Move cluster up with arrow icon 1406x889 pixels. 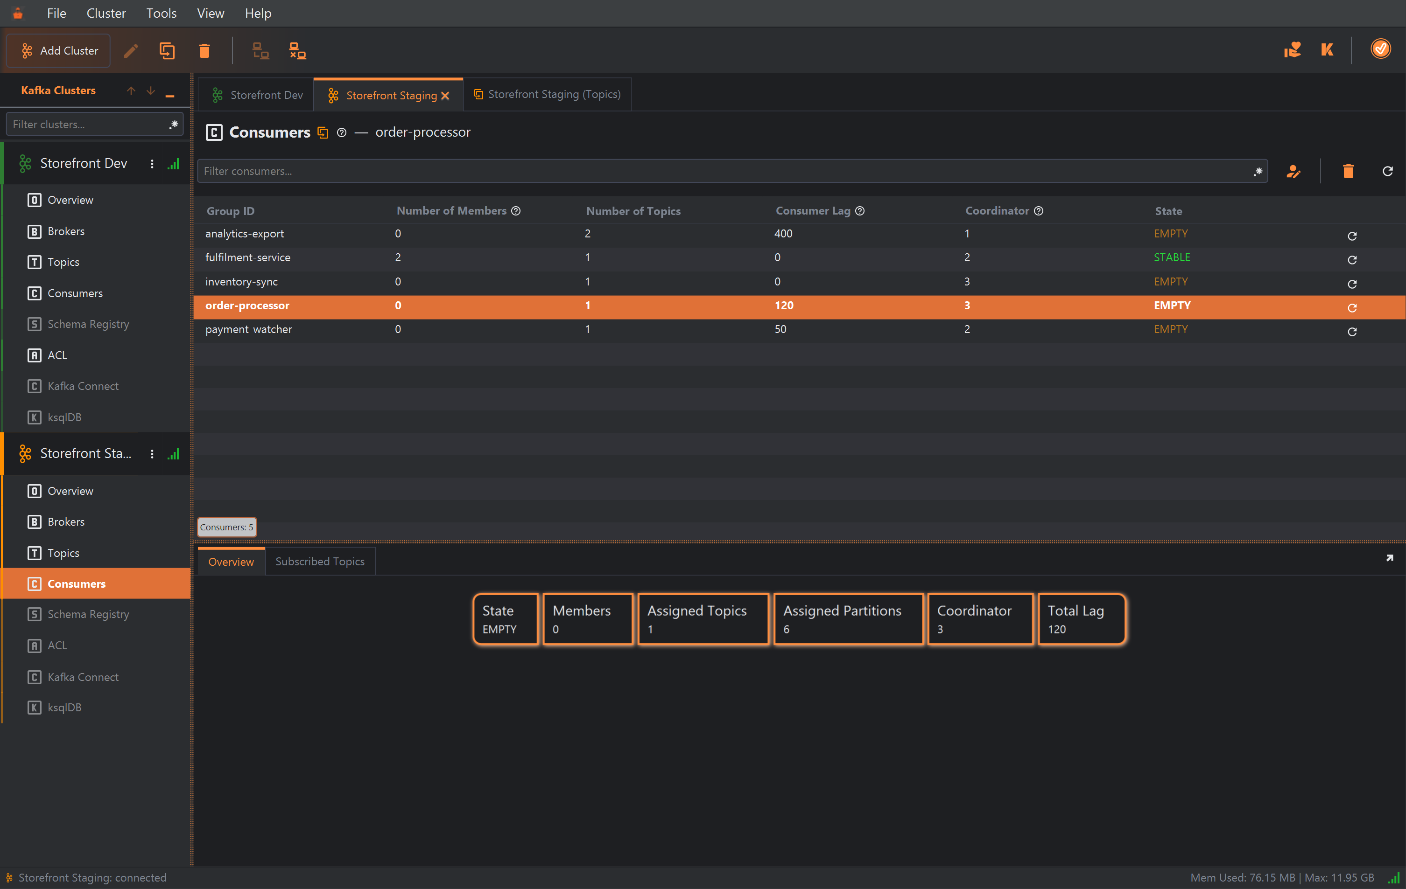(131, 90)
